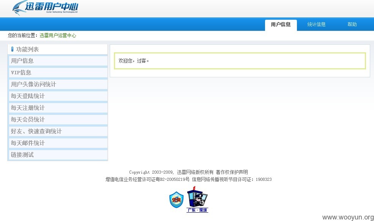Open 用户头像访问统计 in sidebar
Image resolution: width=374 pixels, height=221 pixels.
pos(58,84)
